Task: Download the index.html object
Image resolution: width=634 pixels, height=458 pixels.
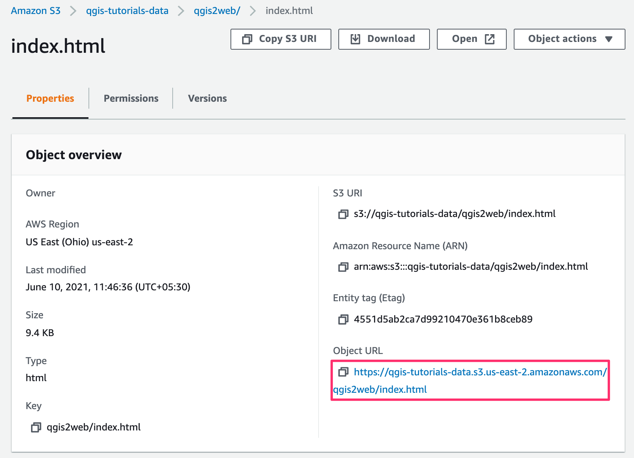Action: pyautogui.click(x=384, y=39)
